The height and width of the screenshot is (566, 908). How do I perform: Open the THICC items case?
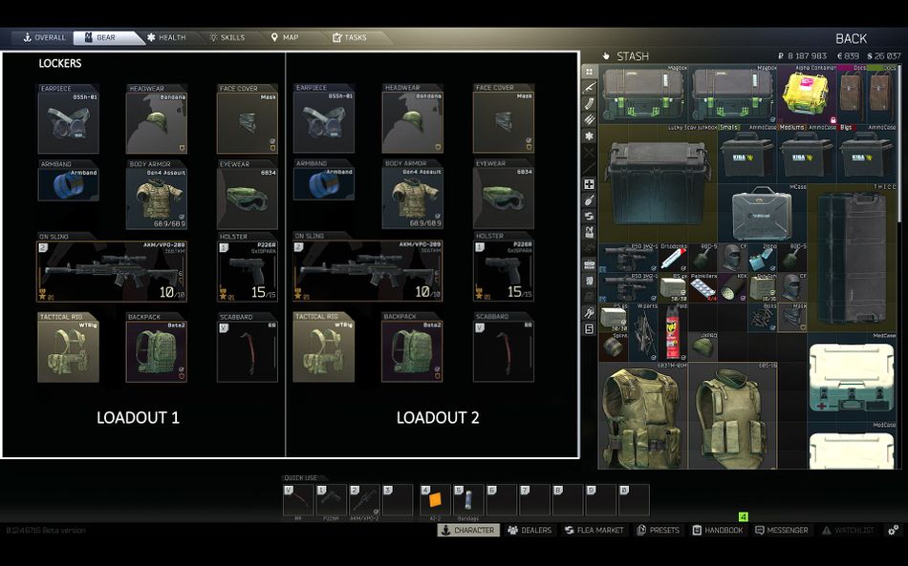(x=852, y=258)
